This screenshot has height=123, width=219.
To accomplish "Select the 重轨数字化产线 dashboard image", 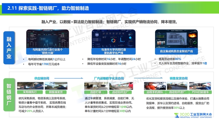I will [x=113, y=39].
